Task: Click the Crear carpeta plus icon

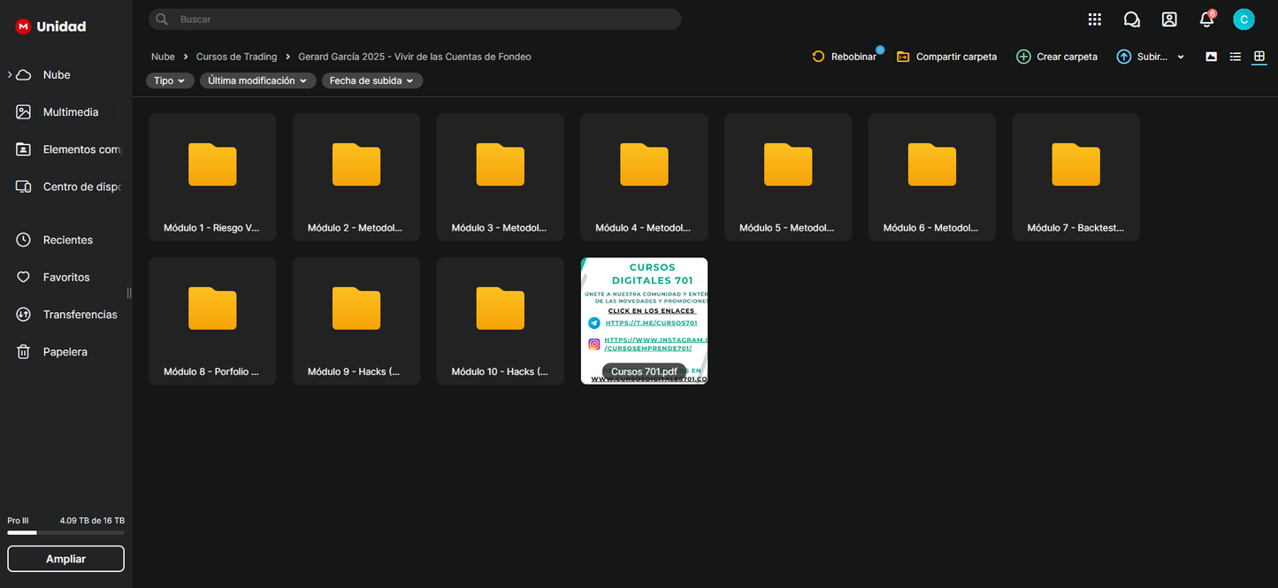Action: tap(1023, 57)
